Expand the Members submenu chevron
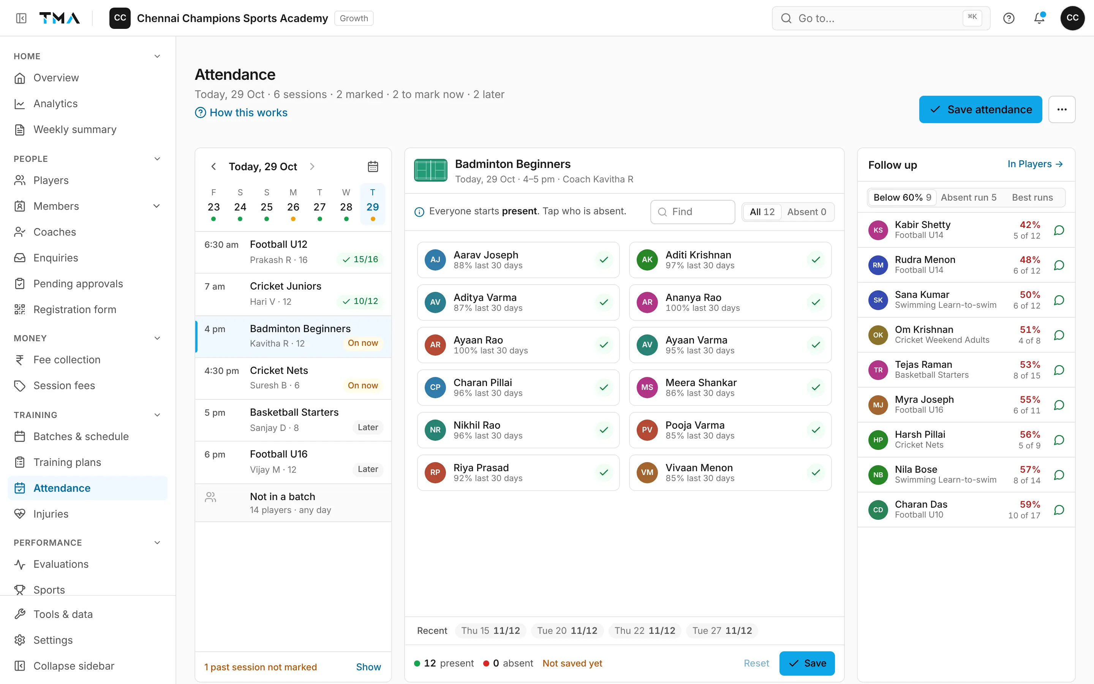Screen dimensions: 1094x684 pos(157,206)
